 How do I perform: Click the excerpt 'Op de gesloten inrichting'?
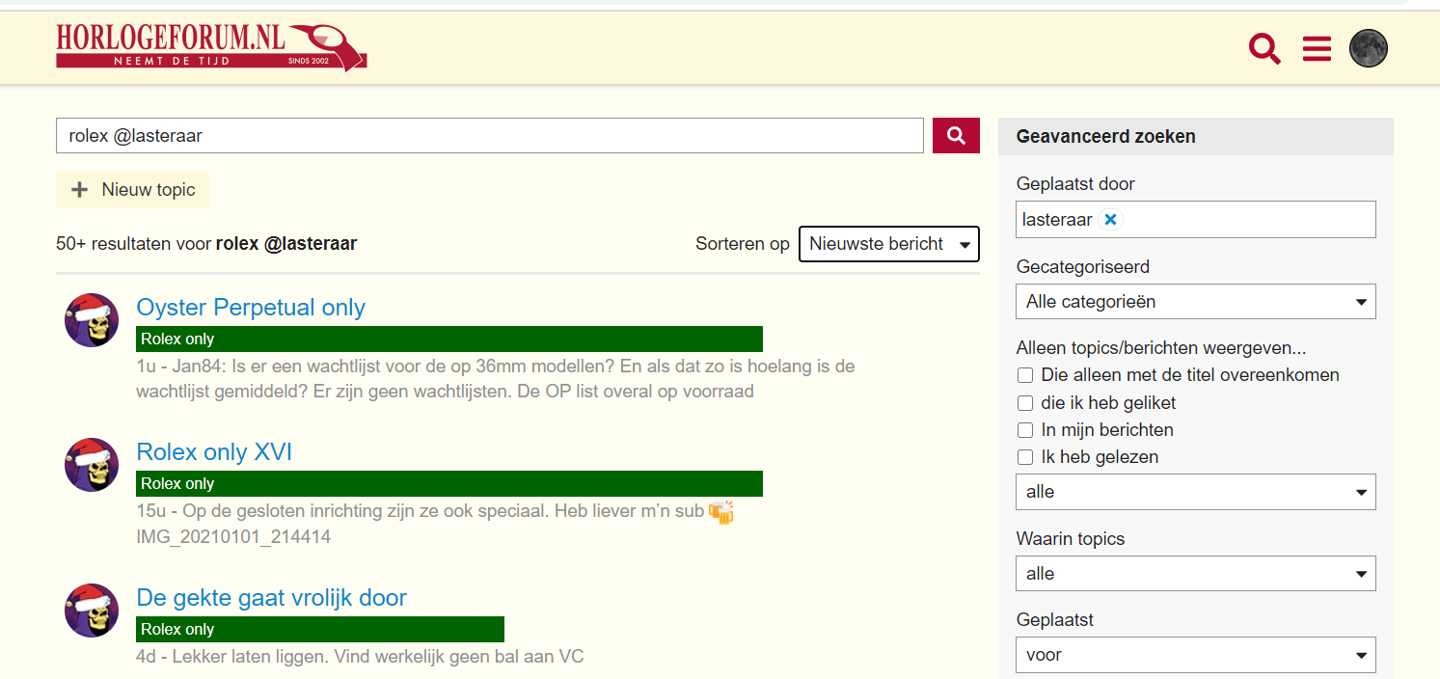436,524
